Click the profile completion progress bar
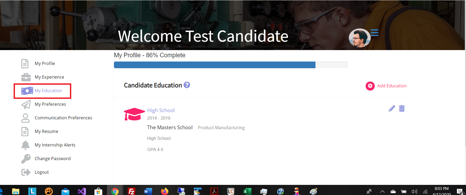The width and height of the screenshot is (466, 195). pos(231,65)
